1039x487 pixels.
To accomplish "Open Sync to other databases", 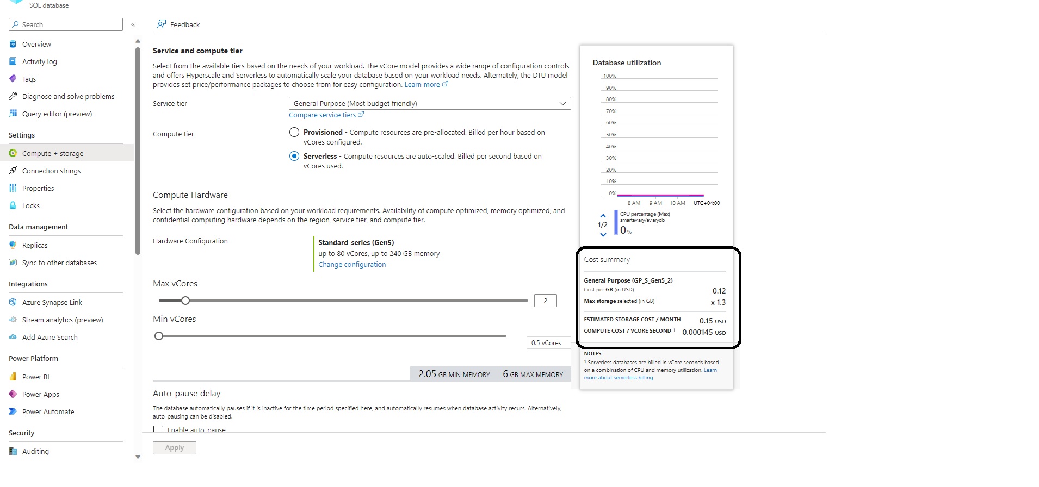I will click(59, 263).
